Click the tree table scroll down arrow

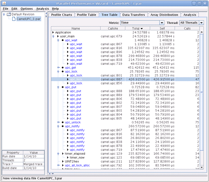[201, 167]
